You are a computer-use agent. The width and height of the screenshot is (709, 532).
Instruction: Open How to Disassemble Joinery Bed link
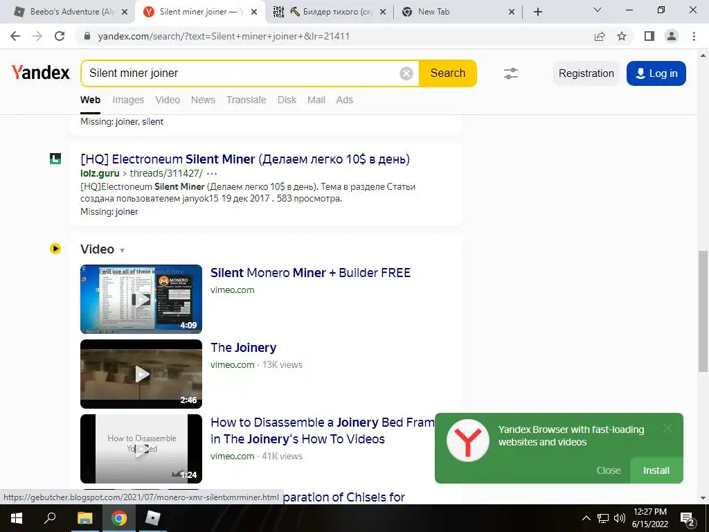click(x=323, y=431)
